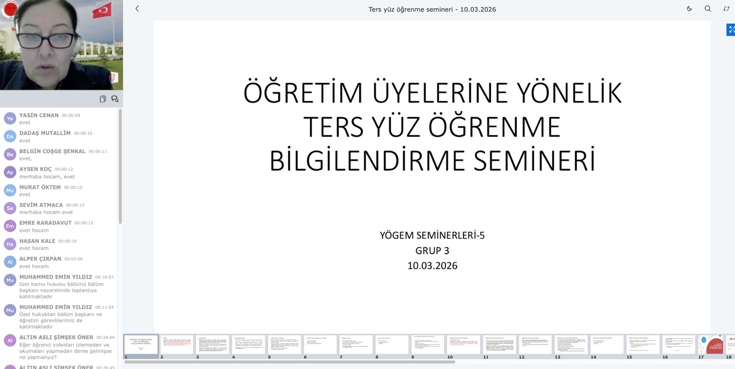Jump to slide thumbnail 5

coord(284,345)
